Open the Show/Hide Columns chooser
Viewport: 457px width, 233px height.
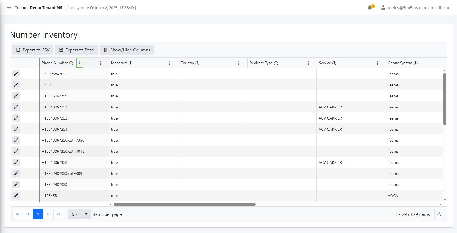[x=127, y=50]
